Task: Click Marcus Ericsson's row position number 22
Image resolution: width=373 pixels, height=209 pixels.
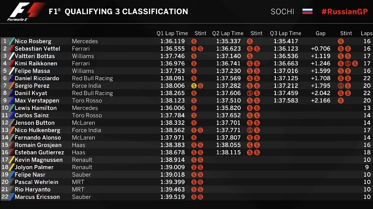Action: point(5,197)
